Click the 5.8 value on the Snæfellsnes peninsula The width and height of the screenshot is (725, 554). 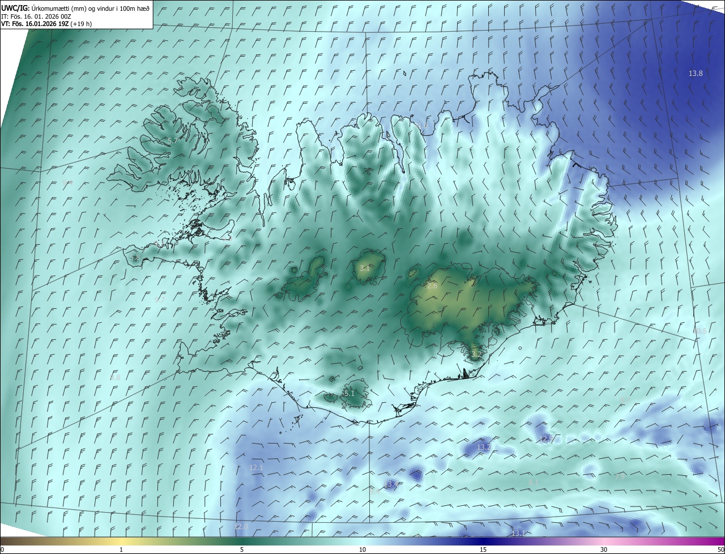click(x=134, y=258)
